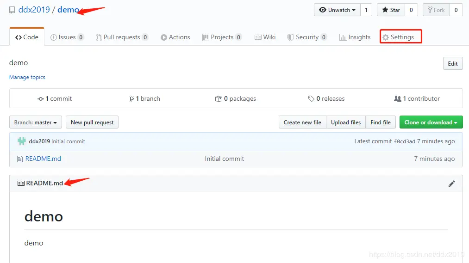Screen dimensions: 469x263
Task: Click the Fork button
Action: pos(437,10)
